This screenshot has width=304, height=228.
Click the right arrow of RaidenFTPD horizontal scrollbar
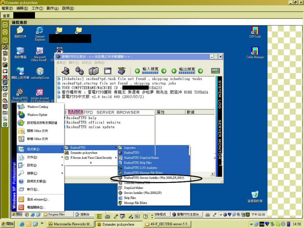click(x=212, y=174)
